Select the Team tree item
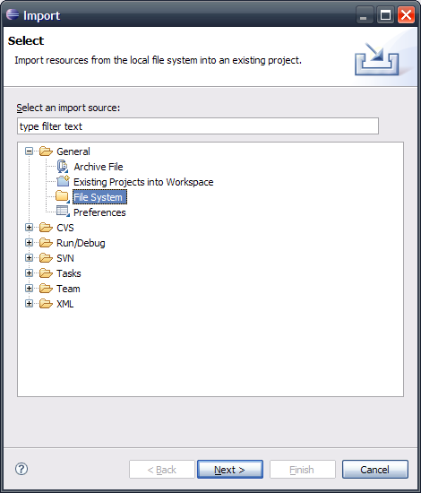 tap(68, 289)
